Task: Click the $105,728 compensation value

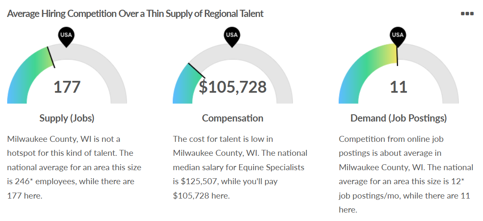Action: [233, 87]
